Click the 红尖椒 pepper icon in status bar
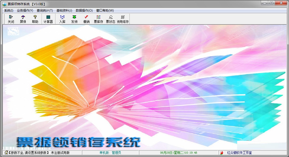Screen dimensions: 289x157 tap(221, 153)
